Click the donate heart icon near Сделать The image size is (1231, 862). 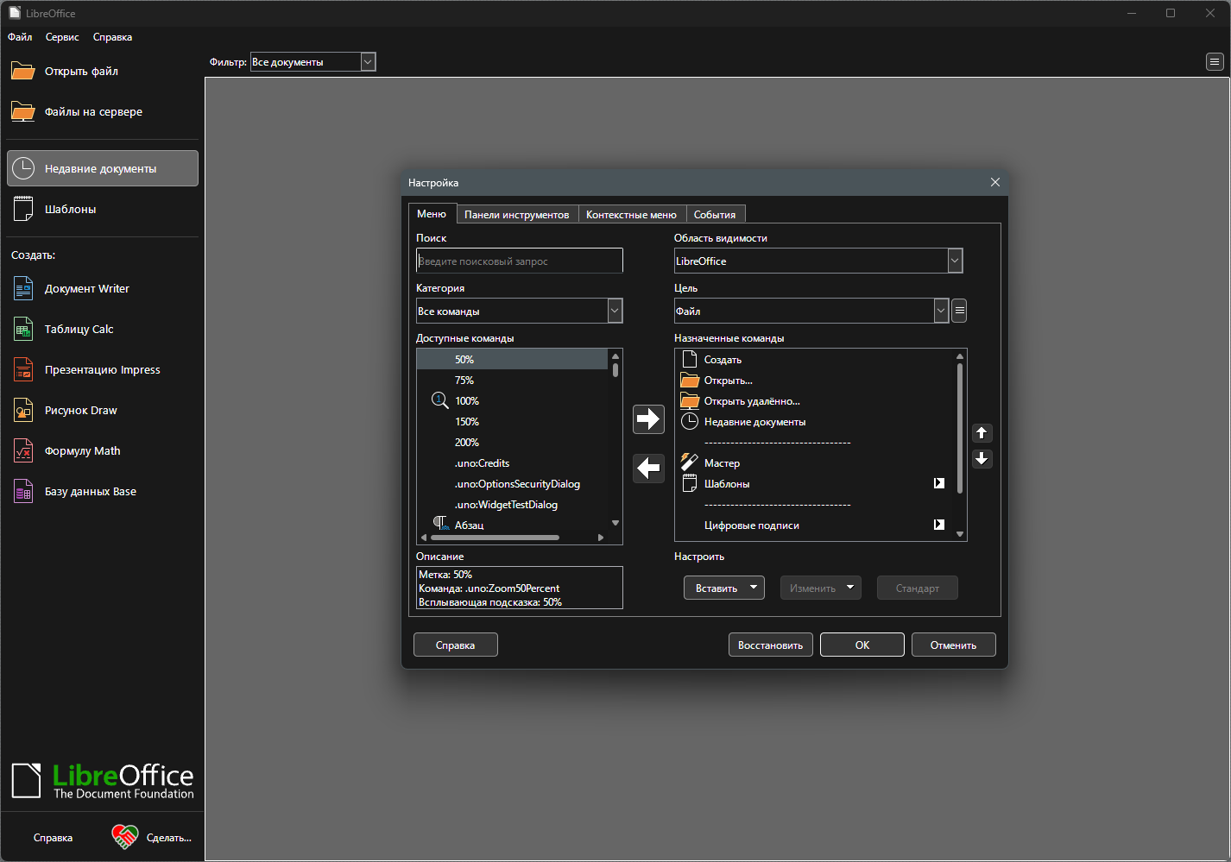click(125, 837)
